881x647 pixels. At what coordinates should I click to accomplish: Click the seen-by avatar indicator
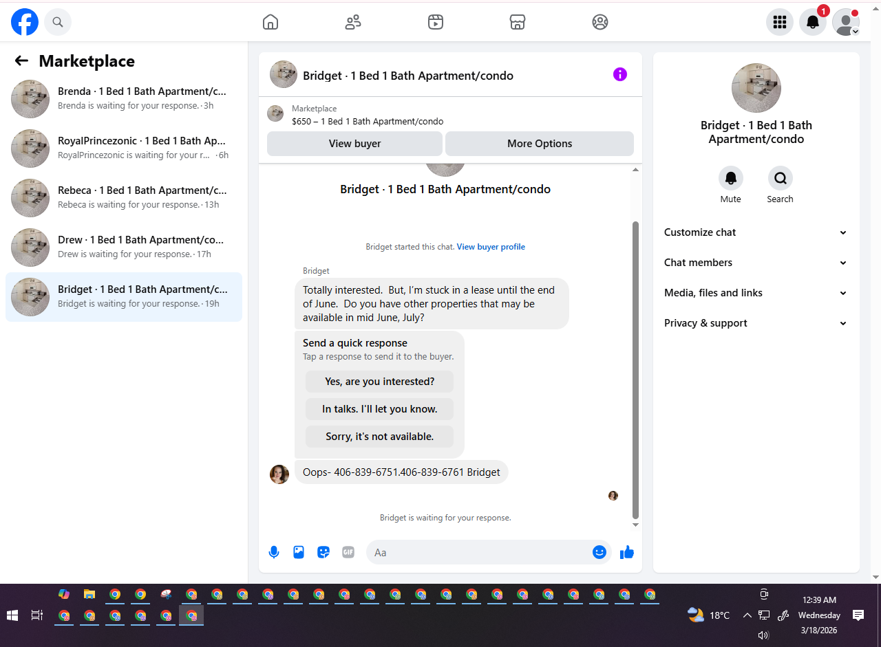pos(613,496)
